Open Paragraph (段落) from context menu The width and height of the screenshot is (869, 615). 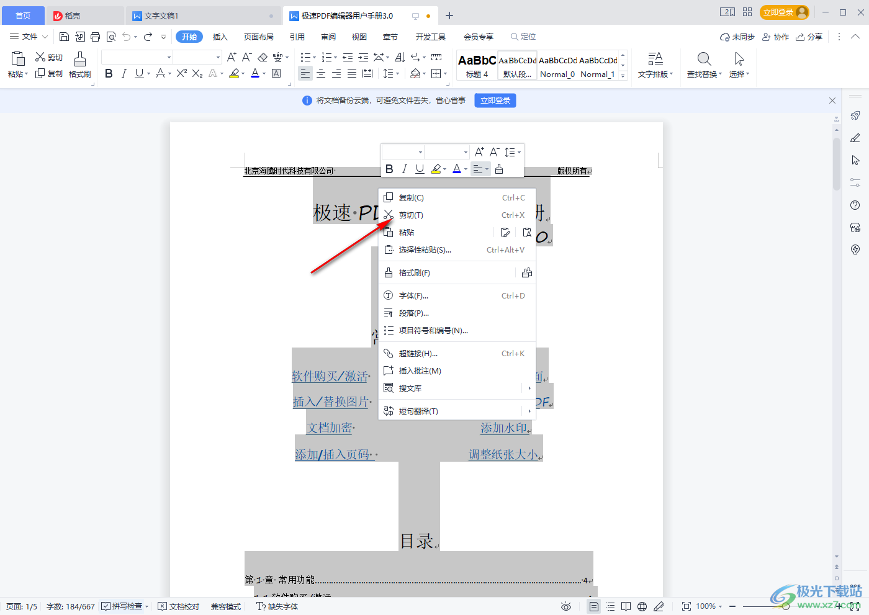pyautogui.click(x=457, y=313)
